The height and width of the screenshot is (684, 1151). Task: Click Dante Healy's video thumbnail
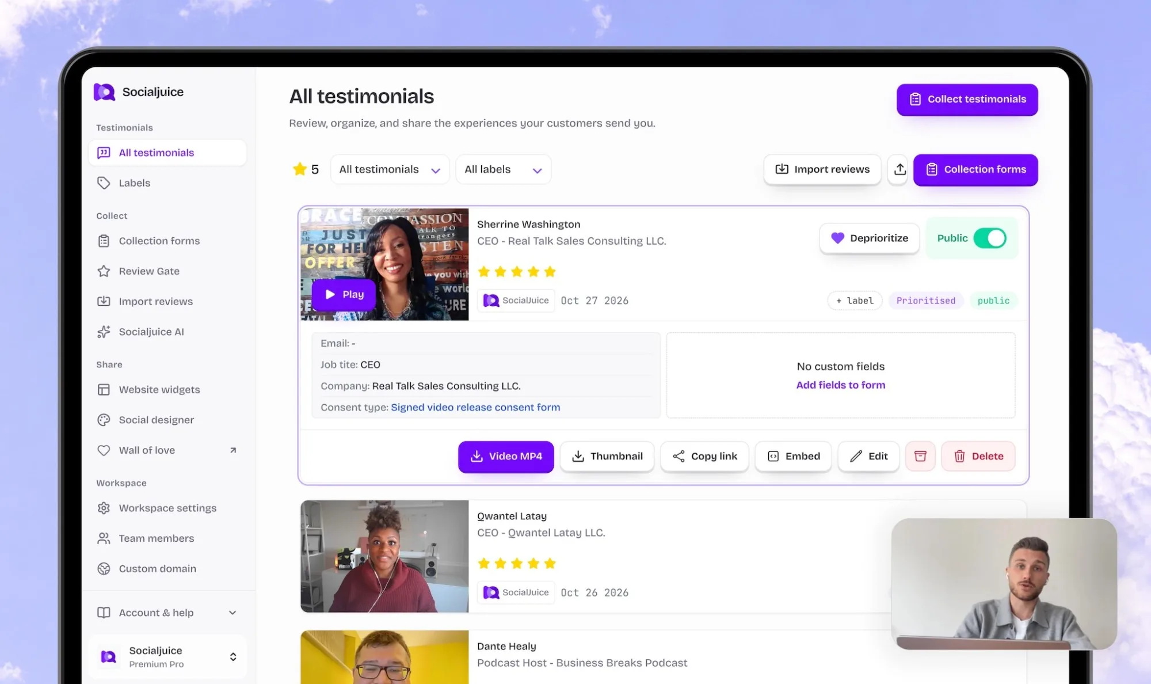pyautogui.click(x=384, y=657)
